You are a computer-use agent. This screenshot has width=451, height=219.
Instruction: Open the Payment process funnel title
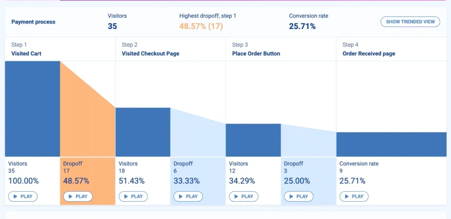point(33,22)
